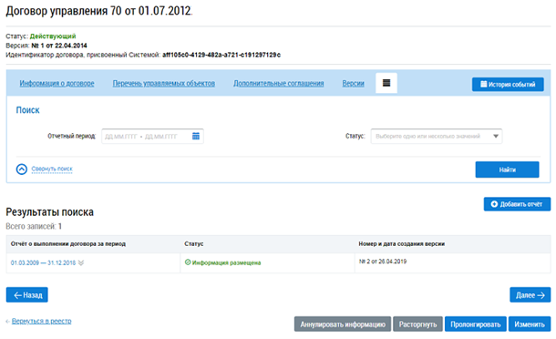The image size is (556, 339).
Task: Click version cell № 2 от 26.04.2019
Action: [383, 262]
